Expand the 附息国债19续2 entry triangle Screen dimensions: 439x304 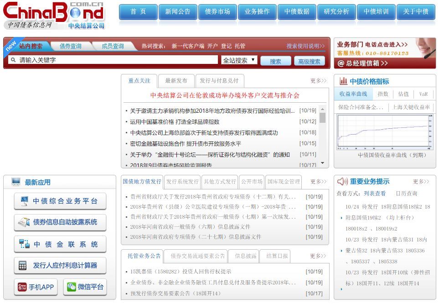tap(341, 218)
